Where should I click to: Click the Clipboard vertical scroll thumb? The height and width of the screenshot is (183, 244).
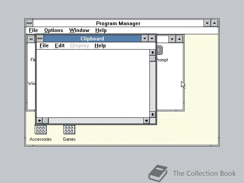click(x=152, y=58)
